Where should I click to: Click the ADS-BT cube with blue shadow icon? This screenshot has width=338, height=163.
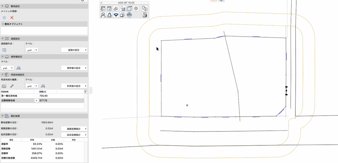tap(123, 15)
